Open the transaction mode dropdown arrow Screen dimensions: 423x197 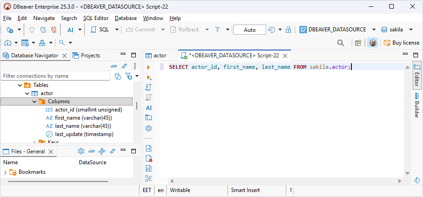227,30
